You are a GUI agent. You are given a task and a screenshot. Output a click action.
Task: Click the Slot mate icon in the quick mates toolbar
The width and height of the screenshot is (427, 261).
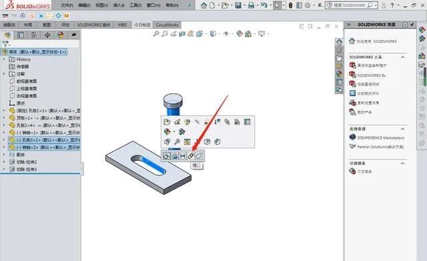click(191, 156)
